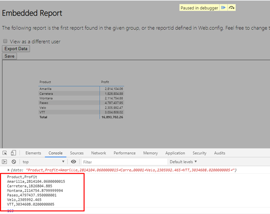This screenshot has height=214, width=270.
Task: Select the Velo product cell
Action: click(43, 108)
